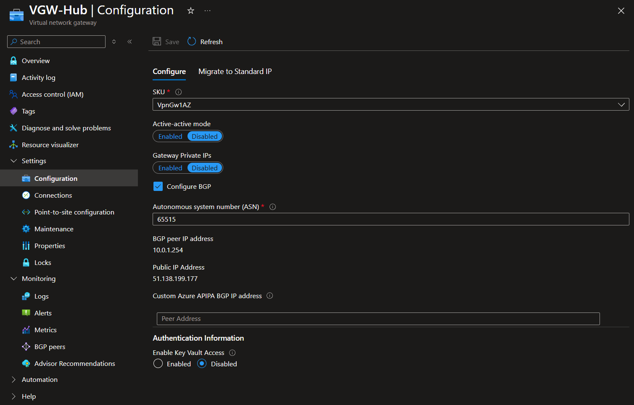
Task: Click the favorite star icon
Action: click(190, 11)
